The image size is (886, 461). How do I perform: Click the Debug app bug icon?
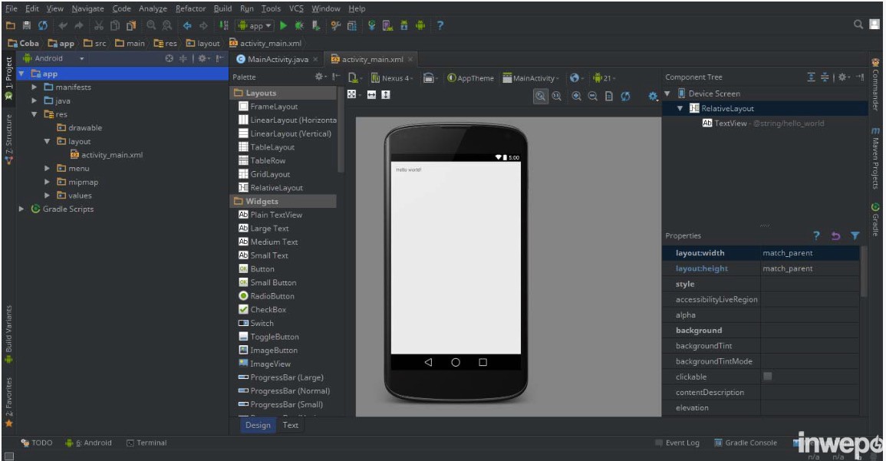299,25
